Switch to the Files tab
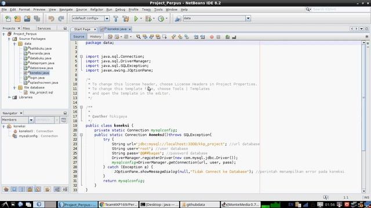This screenshot has width=371, height=208. click(x=26, y=28)
